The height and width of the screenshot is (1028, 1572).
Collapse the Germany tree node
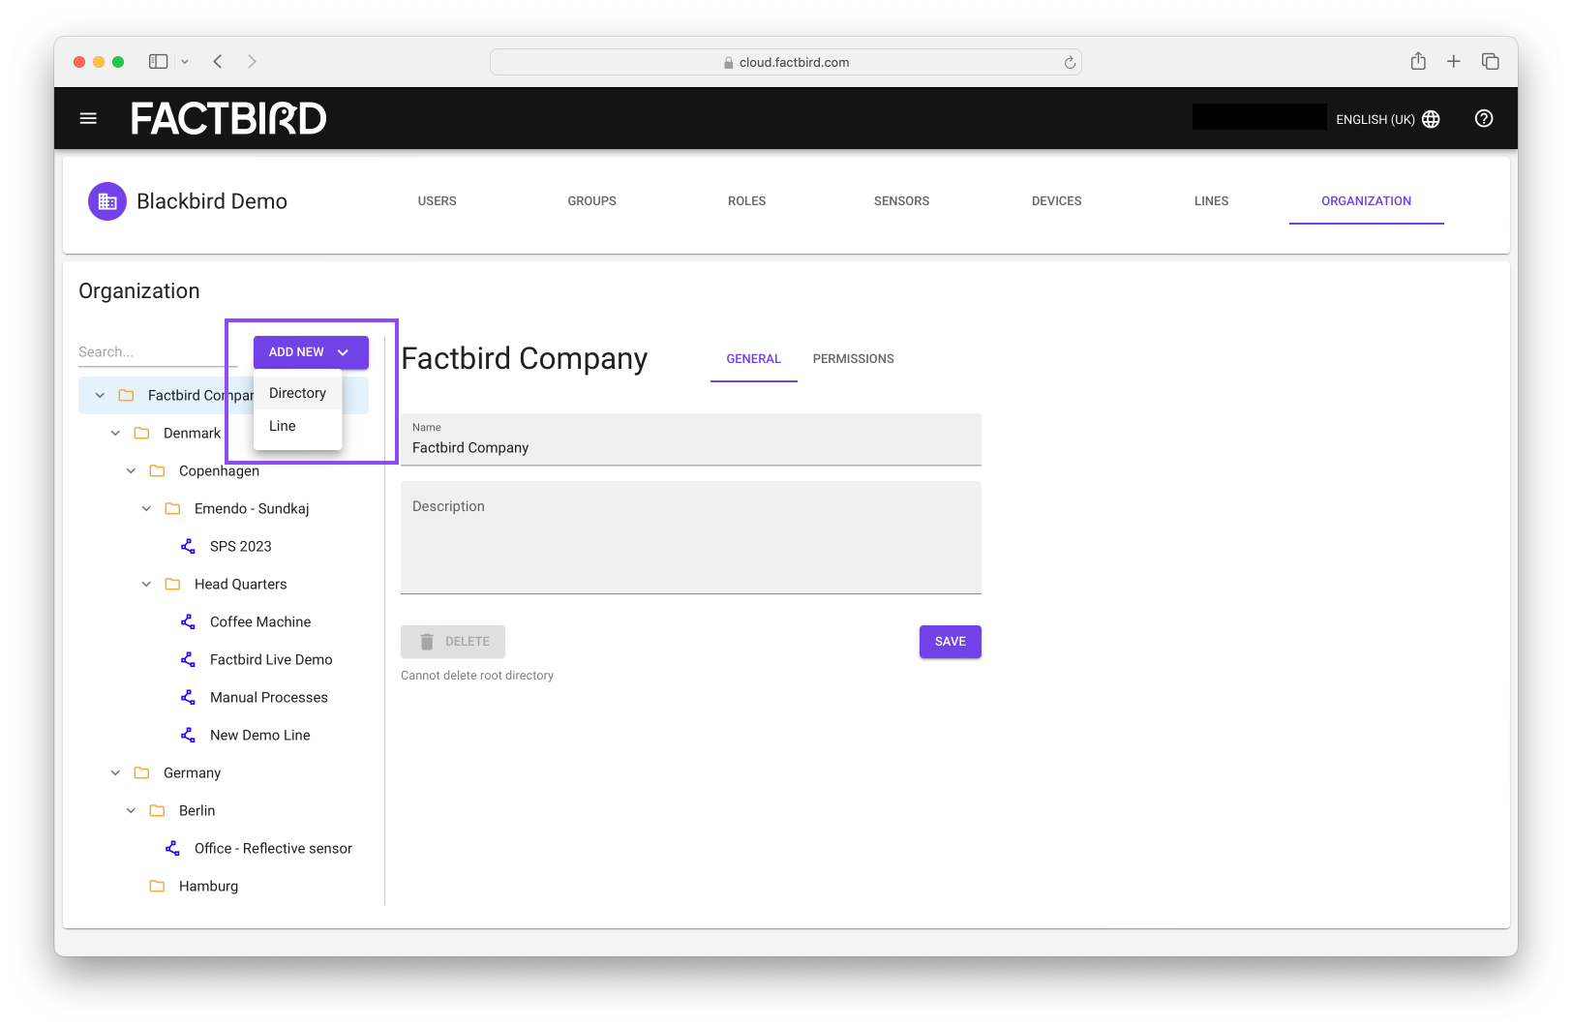coord(115,772)
